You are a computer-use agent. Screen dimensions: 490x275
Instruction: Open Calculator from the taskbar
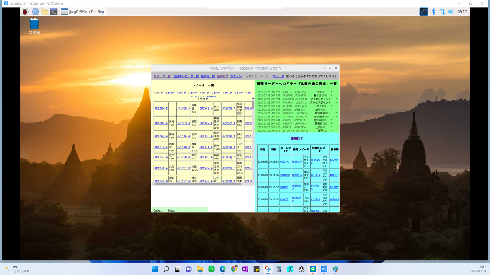(x=279, y=269)
